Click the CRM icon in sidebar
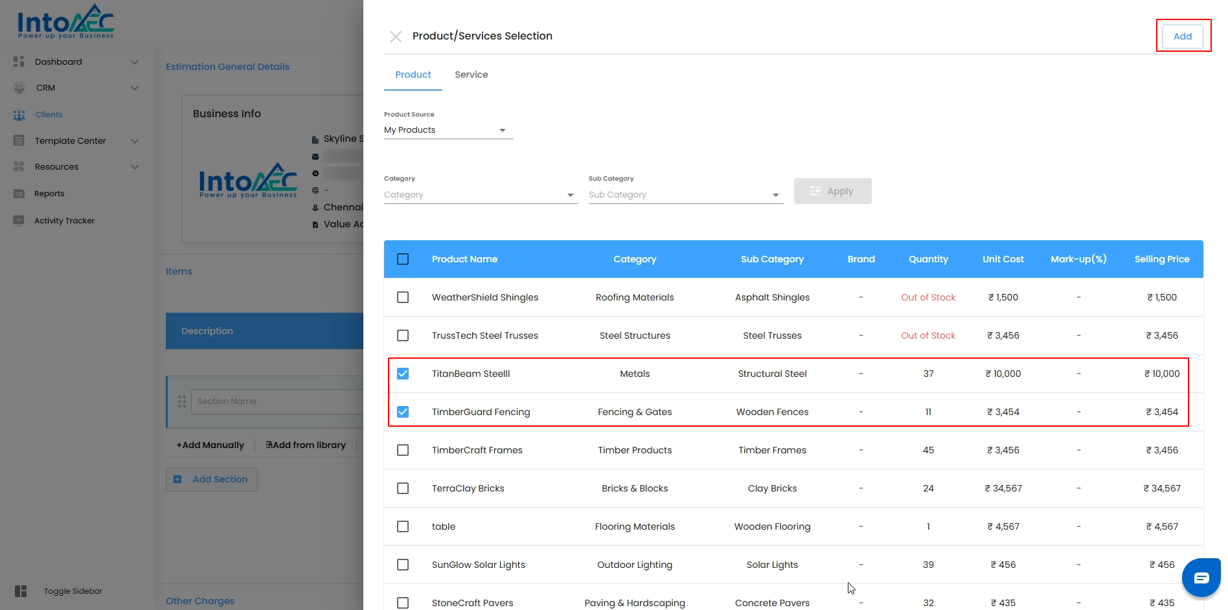1228x610 pixels. [19, 88]
